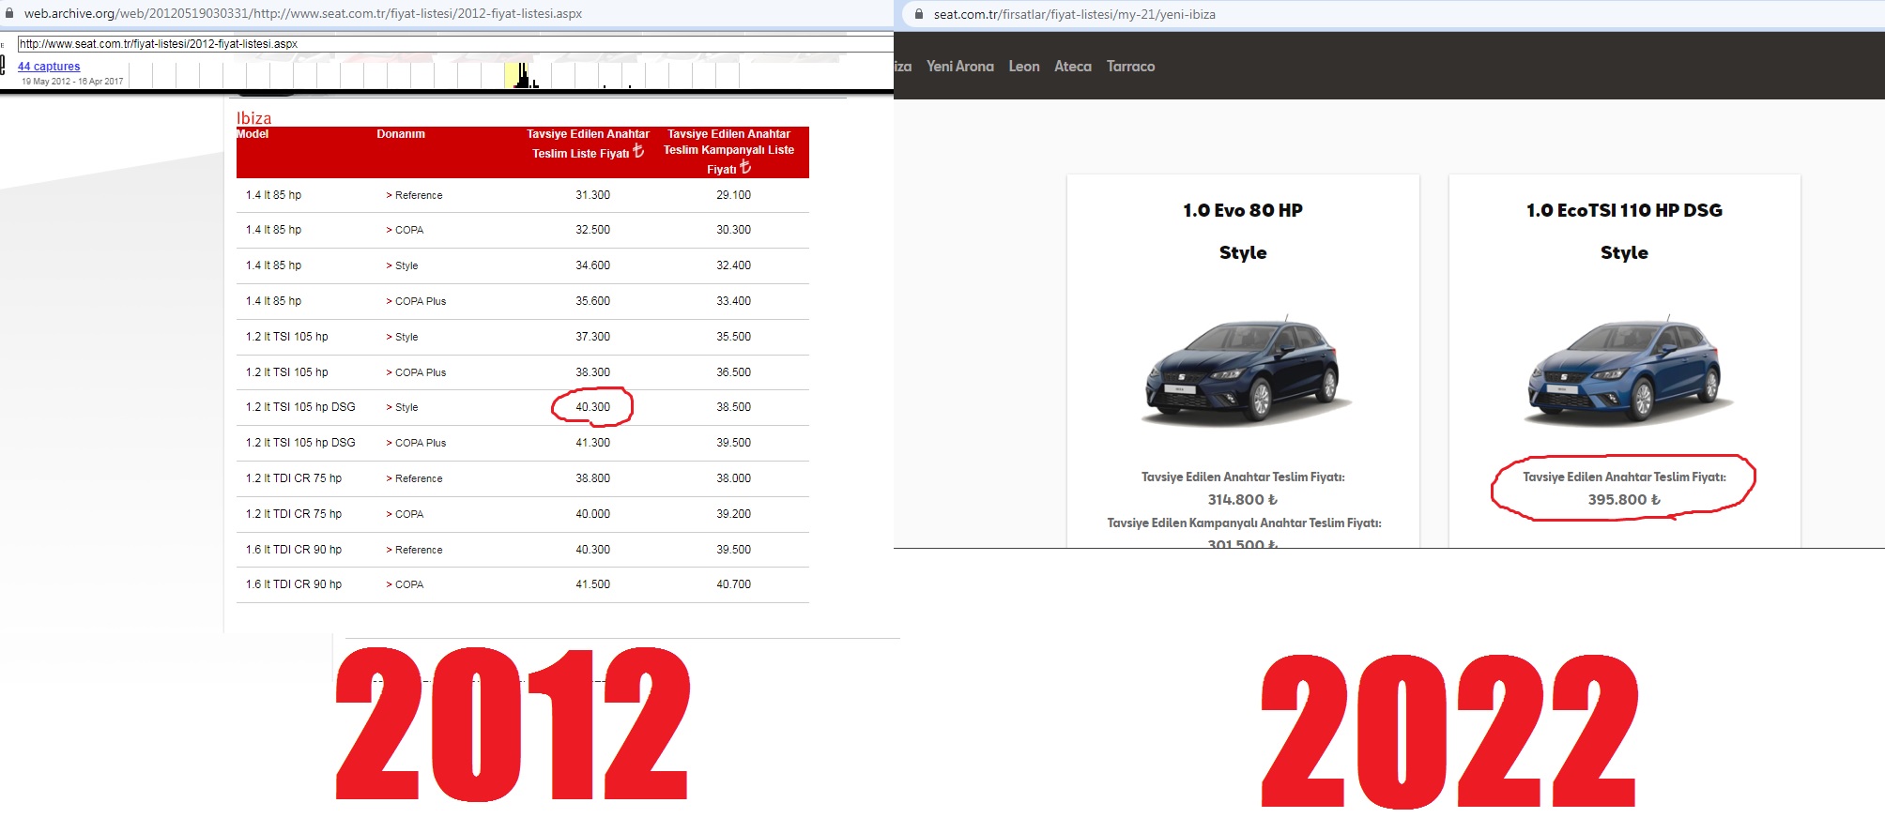
Task: Click the 1.0 EcoTSI 110 HP DSG card title
Action: [x=1624, y=210]
